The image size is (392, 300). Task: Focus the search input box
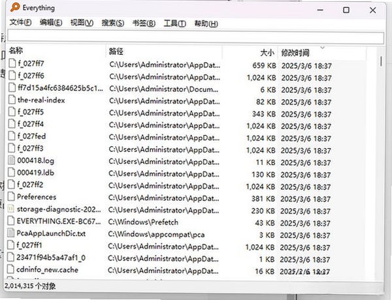click(x=196, y=37)
